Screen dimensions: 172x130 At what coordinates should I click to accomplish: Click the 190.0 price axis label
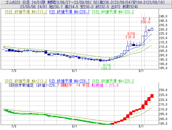point(163,64)
